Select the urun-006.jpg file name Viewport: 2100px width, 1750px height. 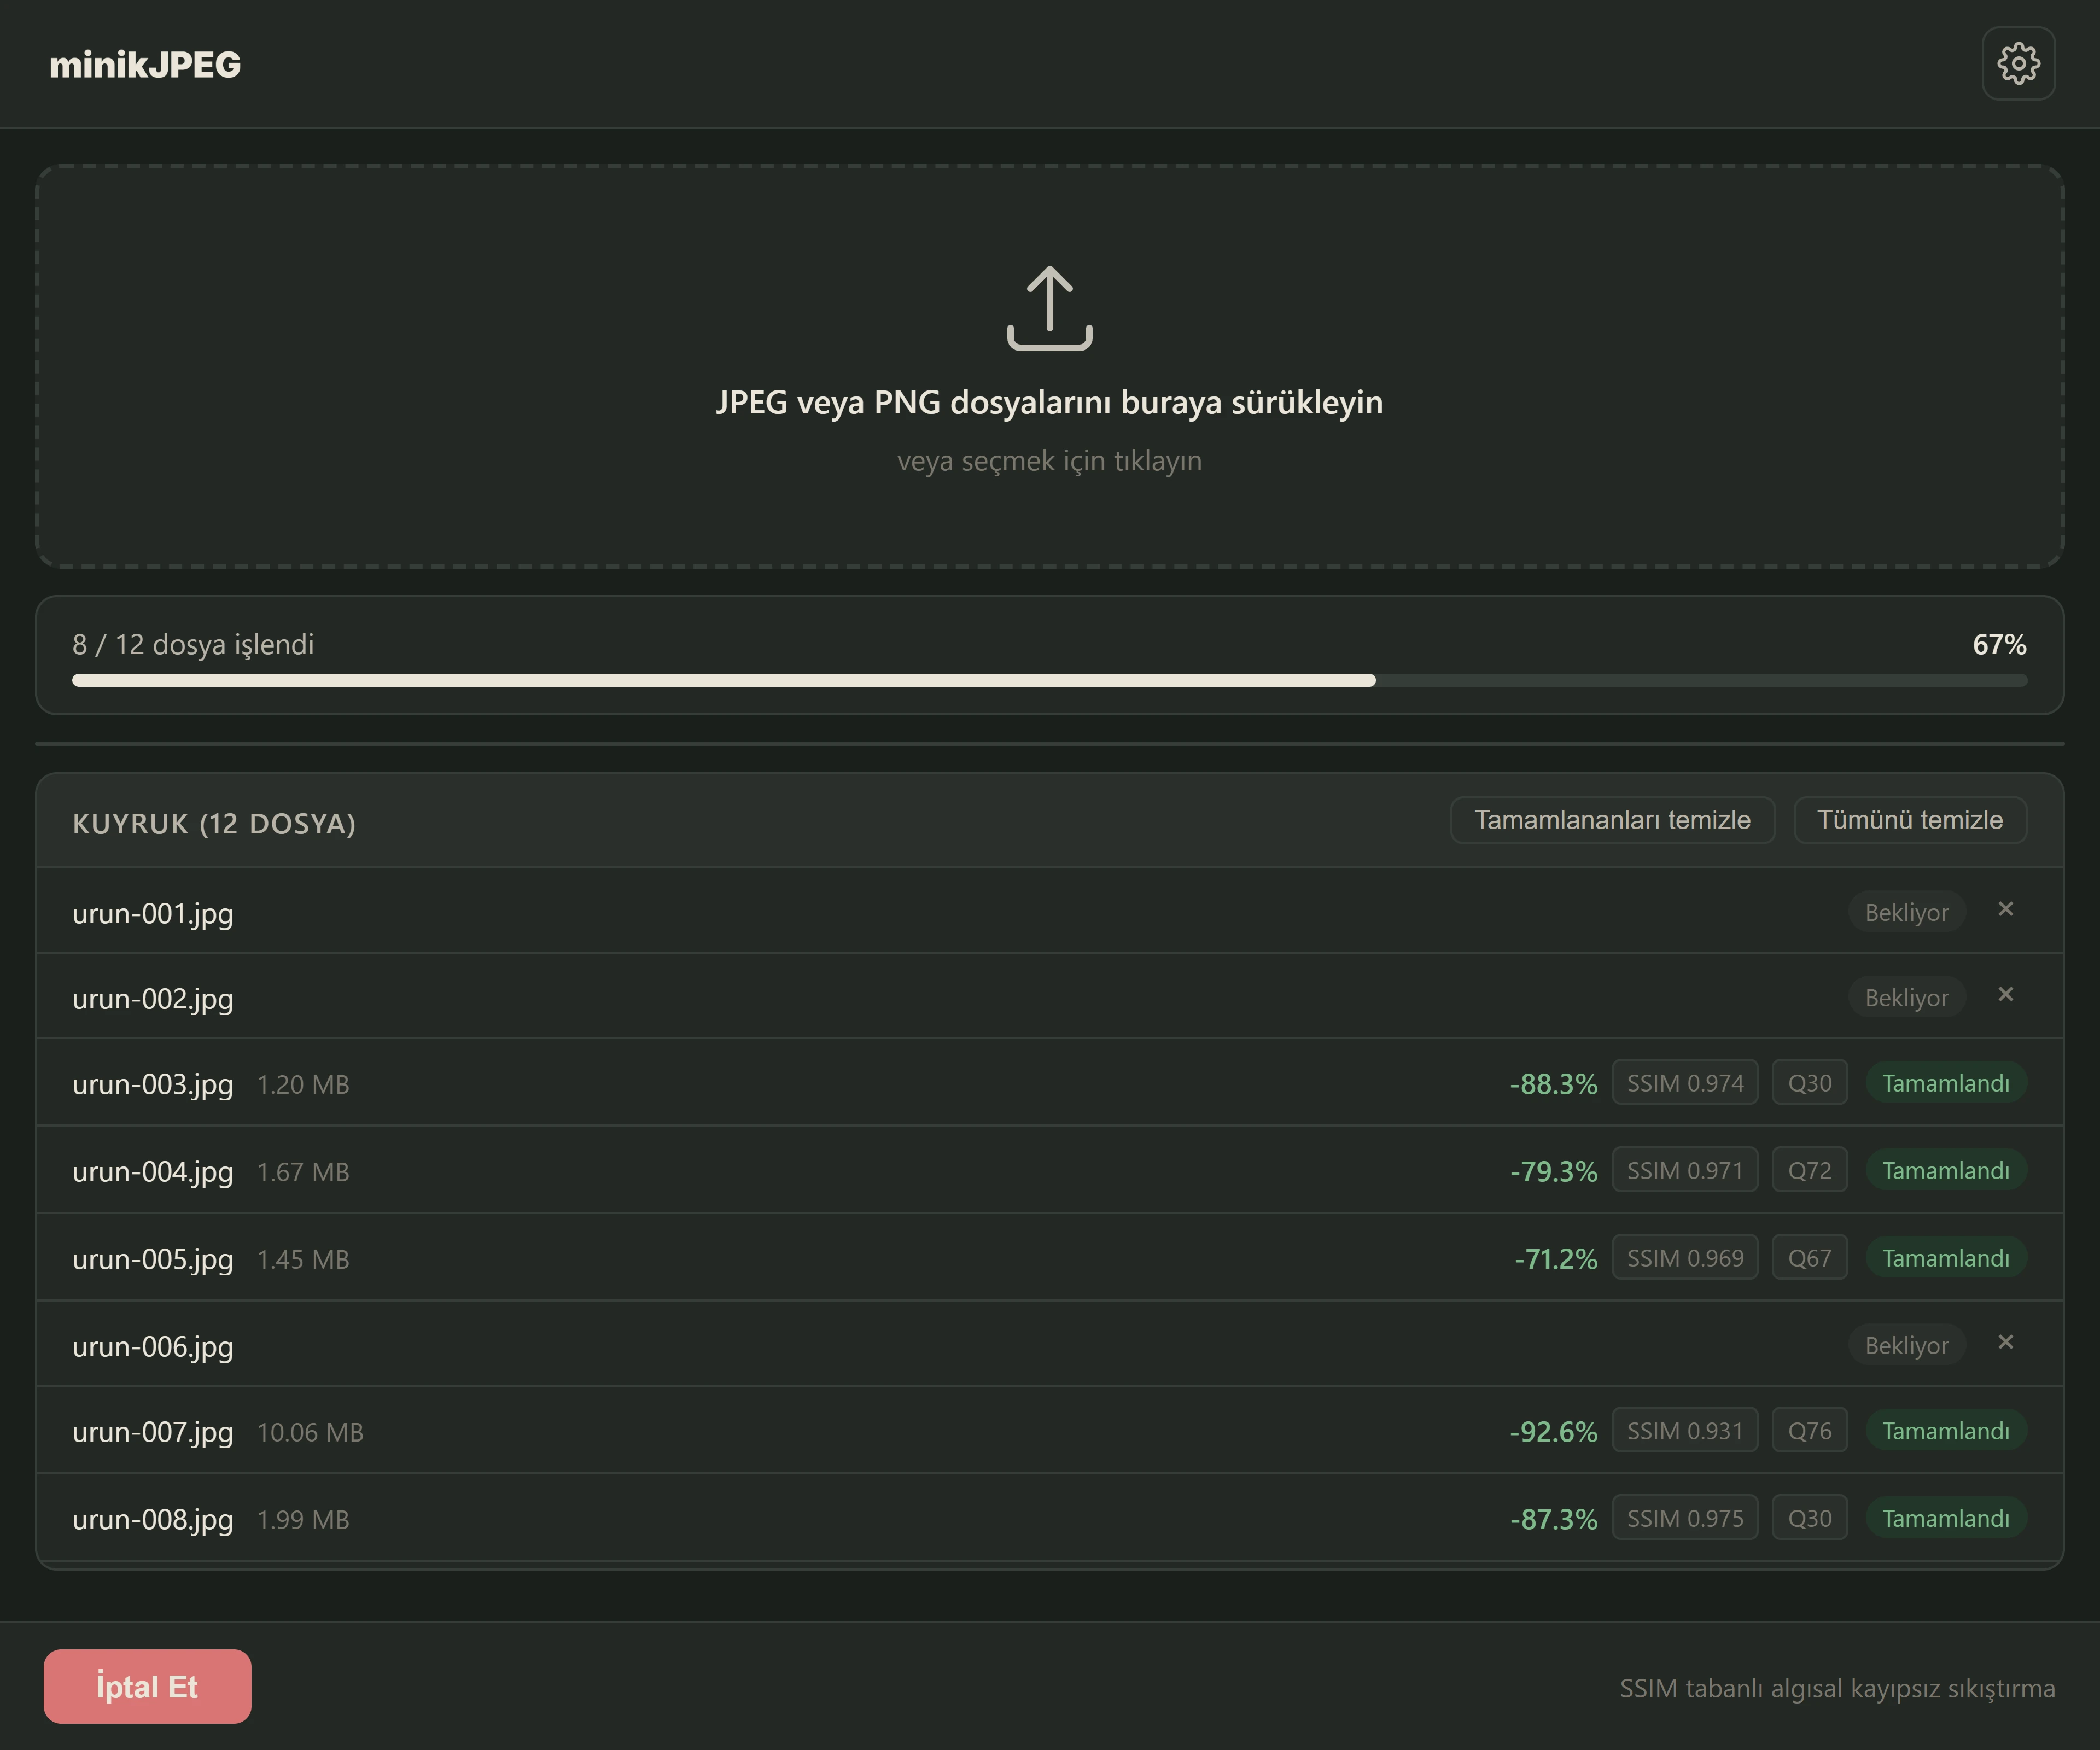click(153, 1346)
